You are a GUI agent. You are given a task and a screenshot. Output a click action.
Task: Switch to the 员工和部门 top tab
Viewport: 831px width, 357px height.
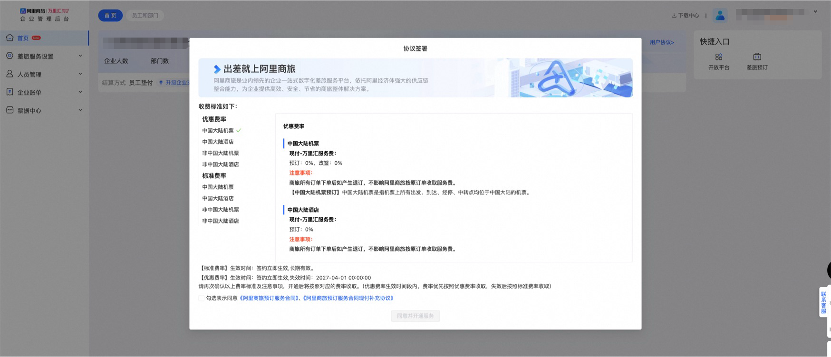(145, 16)
